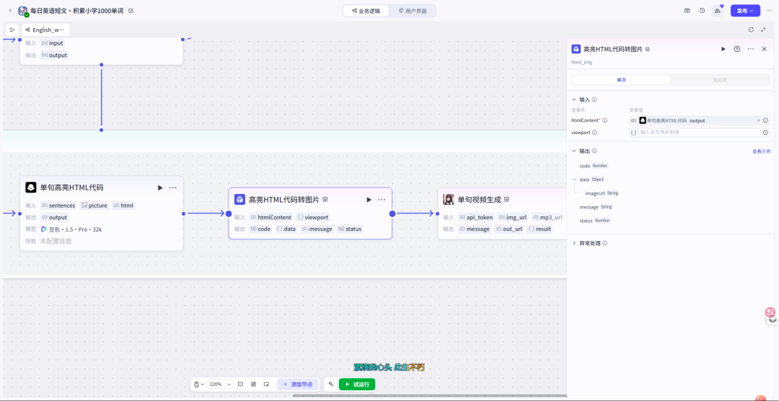
Task: Remove the htmlContent referenced value
Action: [758, 120]
